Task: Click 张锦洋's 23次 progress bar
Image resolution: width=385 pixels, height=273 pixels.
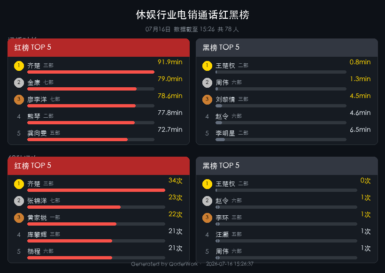Action: click(x=96, y=207)
